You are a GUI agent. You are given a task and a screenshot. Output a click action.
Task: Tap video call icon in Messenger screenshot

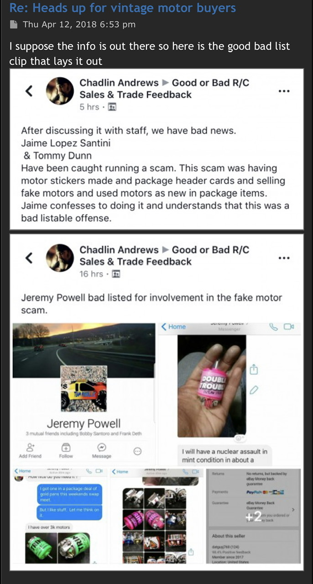tap(288, 327)
